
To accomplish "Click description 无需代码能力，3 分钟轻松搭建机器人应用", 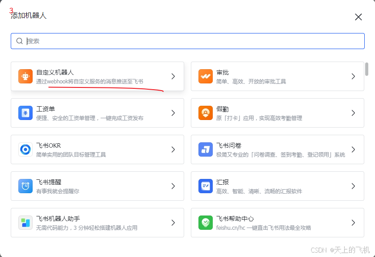I will tap(87, 228).
